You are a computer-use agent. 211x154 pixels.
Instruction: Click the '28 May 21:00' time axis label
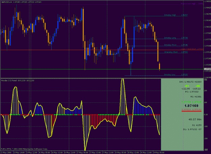(x=146, y=153)
